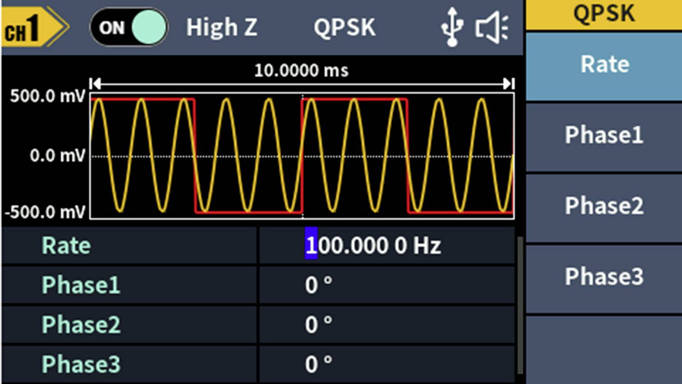Click the CH1 channel icon
The width and height of the screenshot is (682, 384).
26,27
